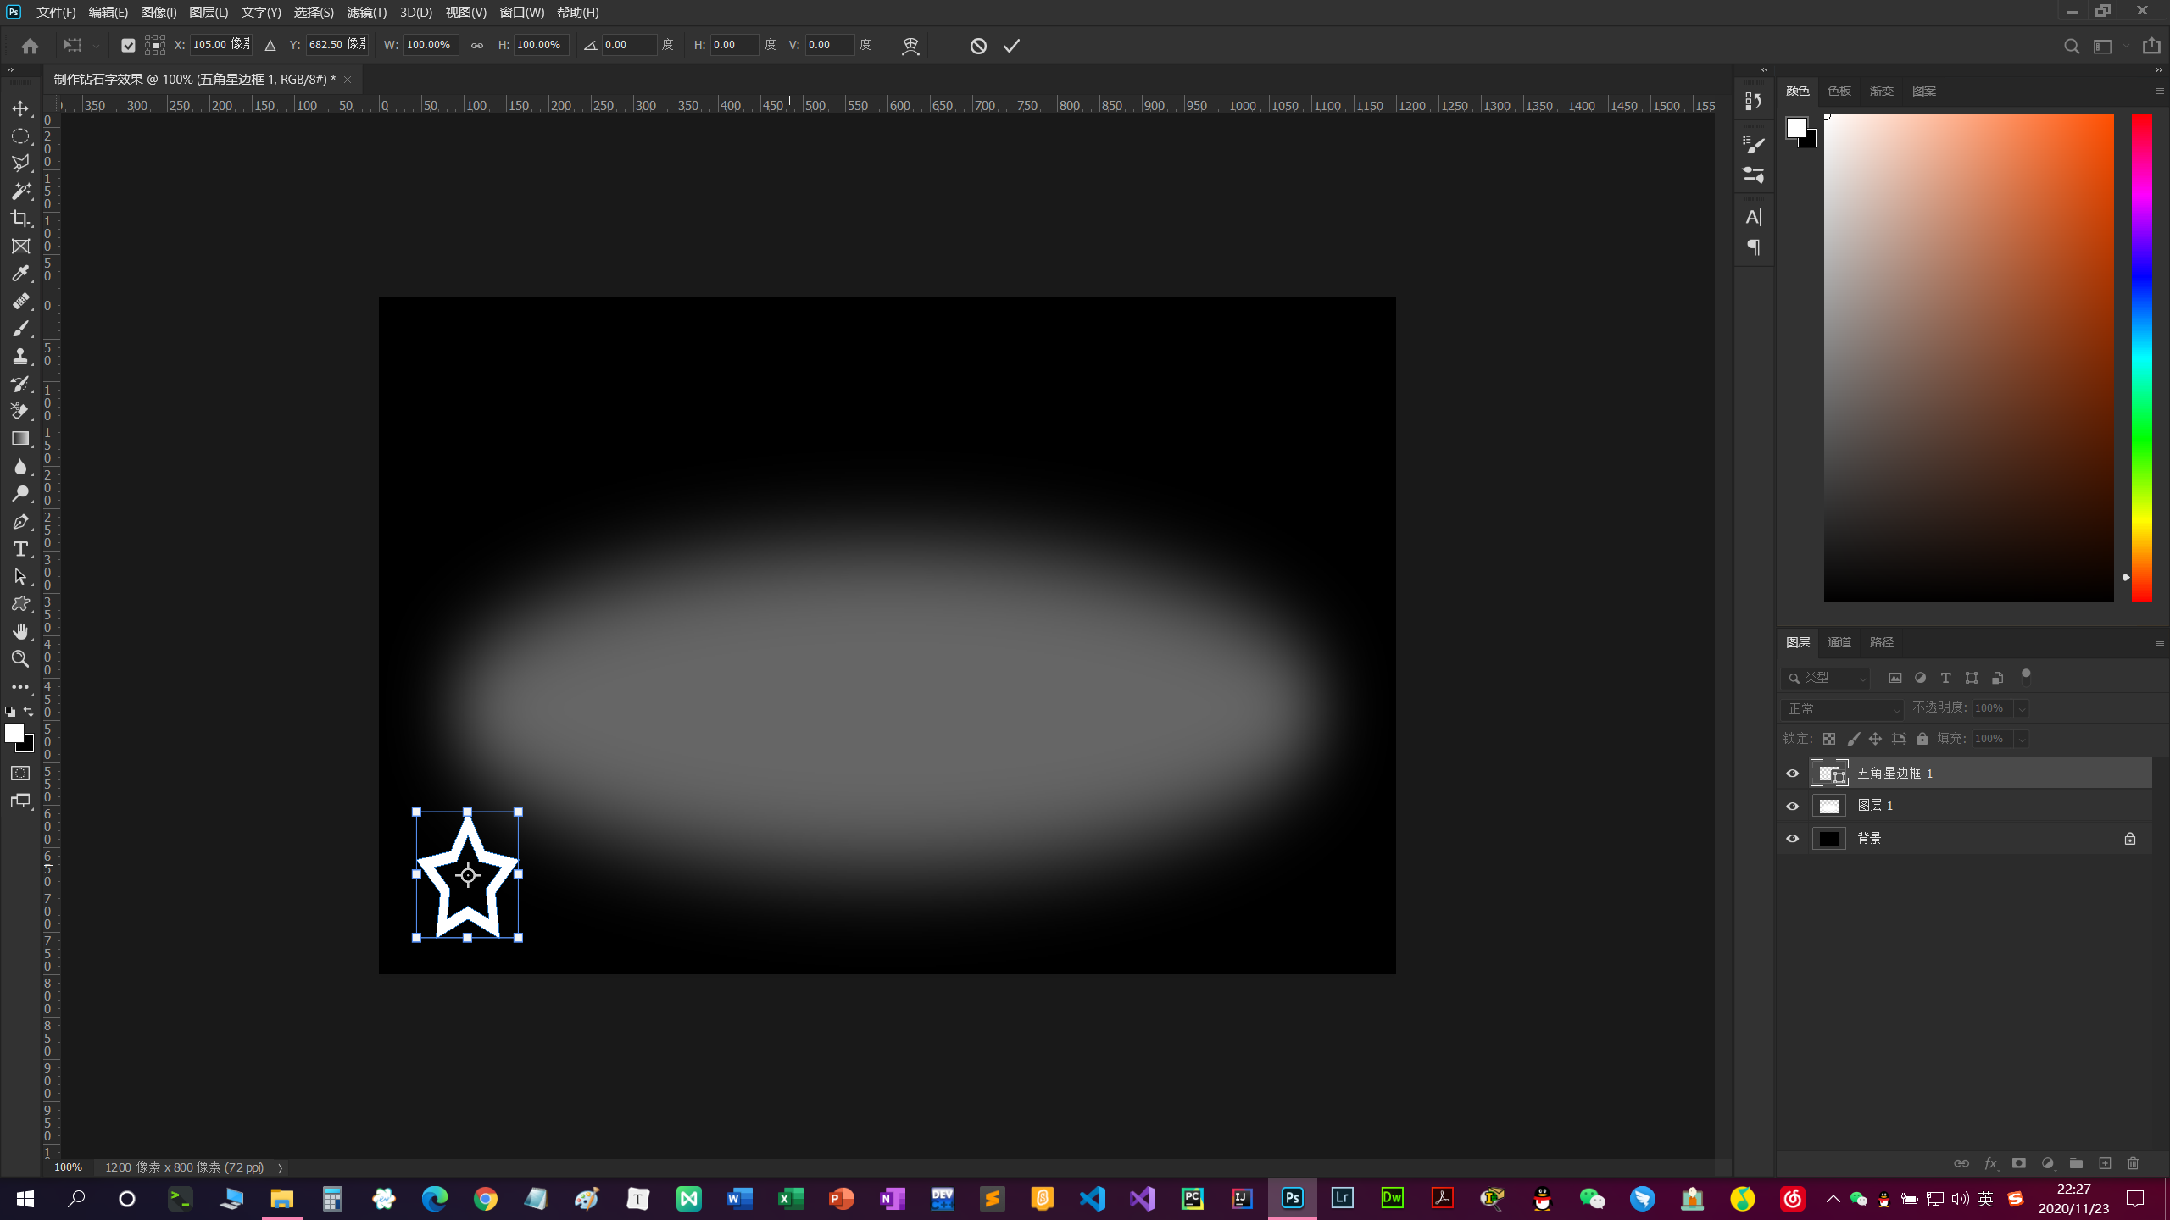Screen dimensions: 2170x1220
Task: Open the 滤镜(T) menu
Action: click(366, 13)
